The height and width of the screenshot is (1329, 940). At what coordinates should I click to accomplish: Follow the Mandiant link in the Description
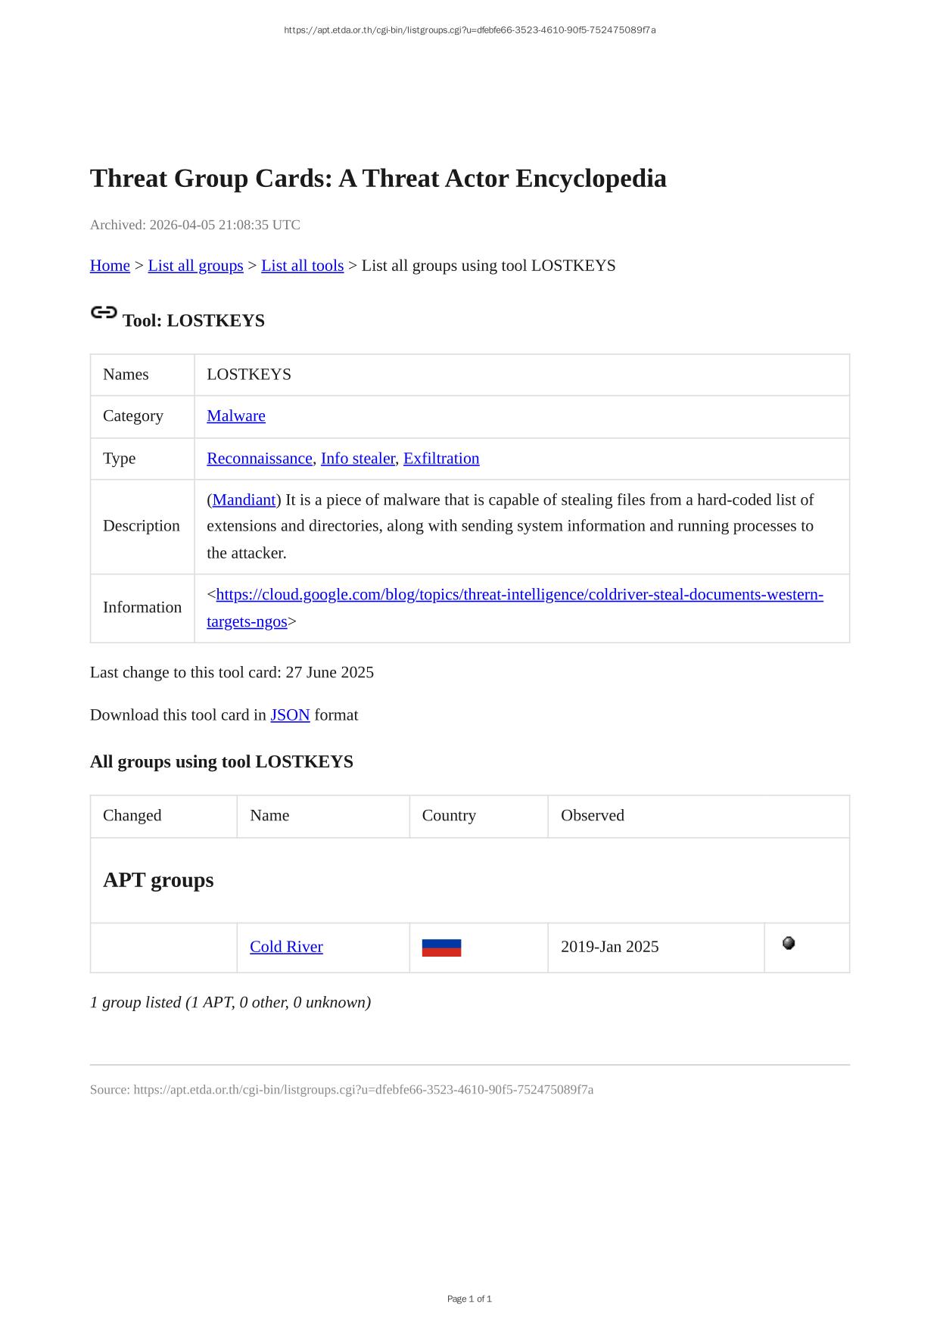(x=244, y=500)
